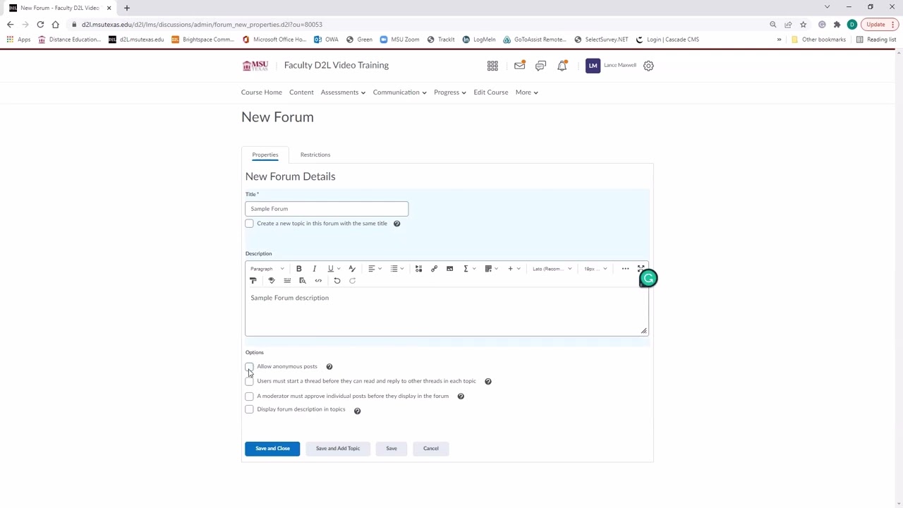Viewport: 903px width, 508px height.
Task: Open the text color picker tool
Action: tap(352, 269)
